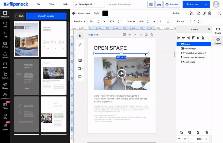Open the customize settings sliders icon
Screen dimensions: 223x143
tap(151, 4)
